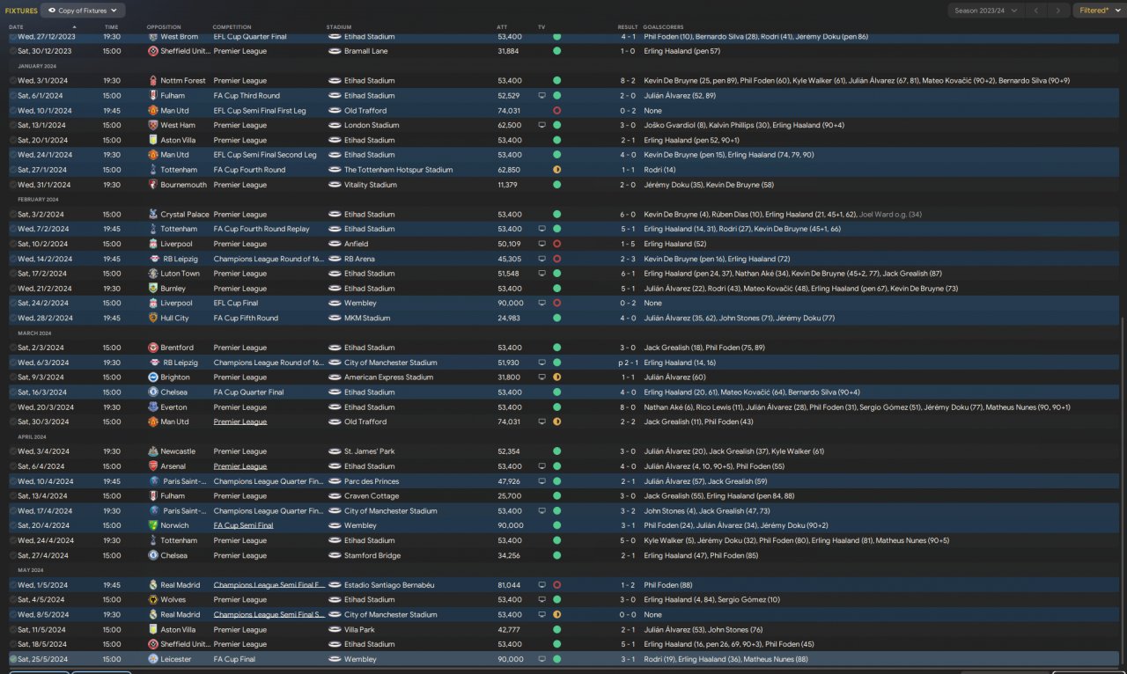
Task: Click the p 2 - 1 result against RB Leipzig
Action: click(x=626, y=363)
